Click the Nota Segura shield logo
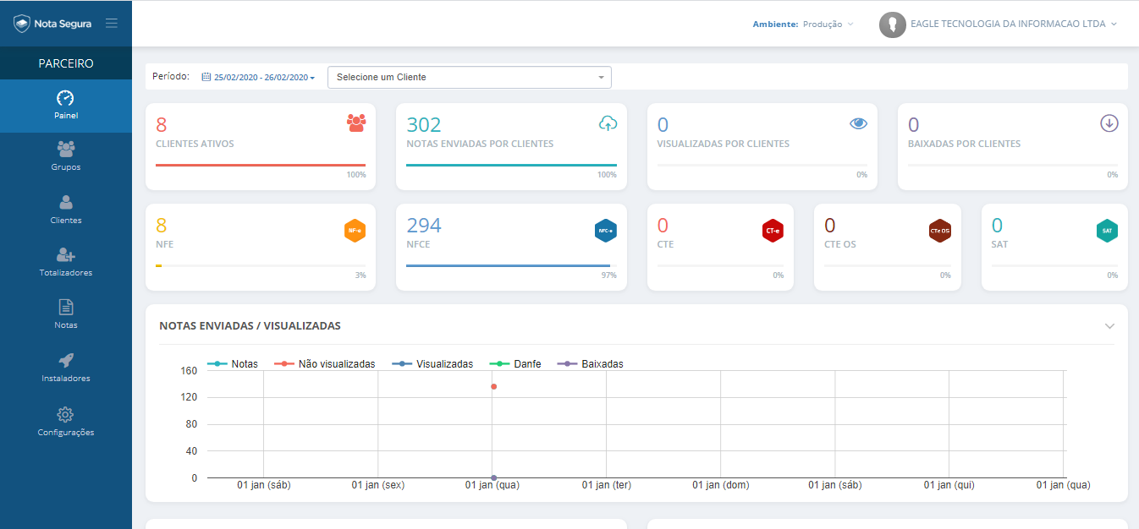Screen dimensions: 1139x529 click(22, 24)
